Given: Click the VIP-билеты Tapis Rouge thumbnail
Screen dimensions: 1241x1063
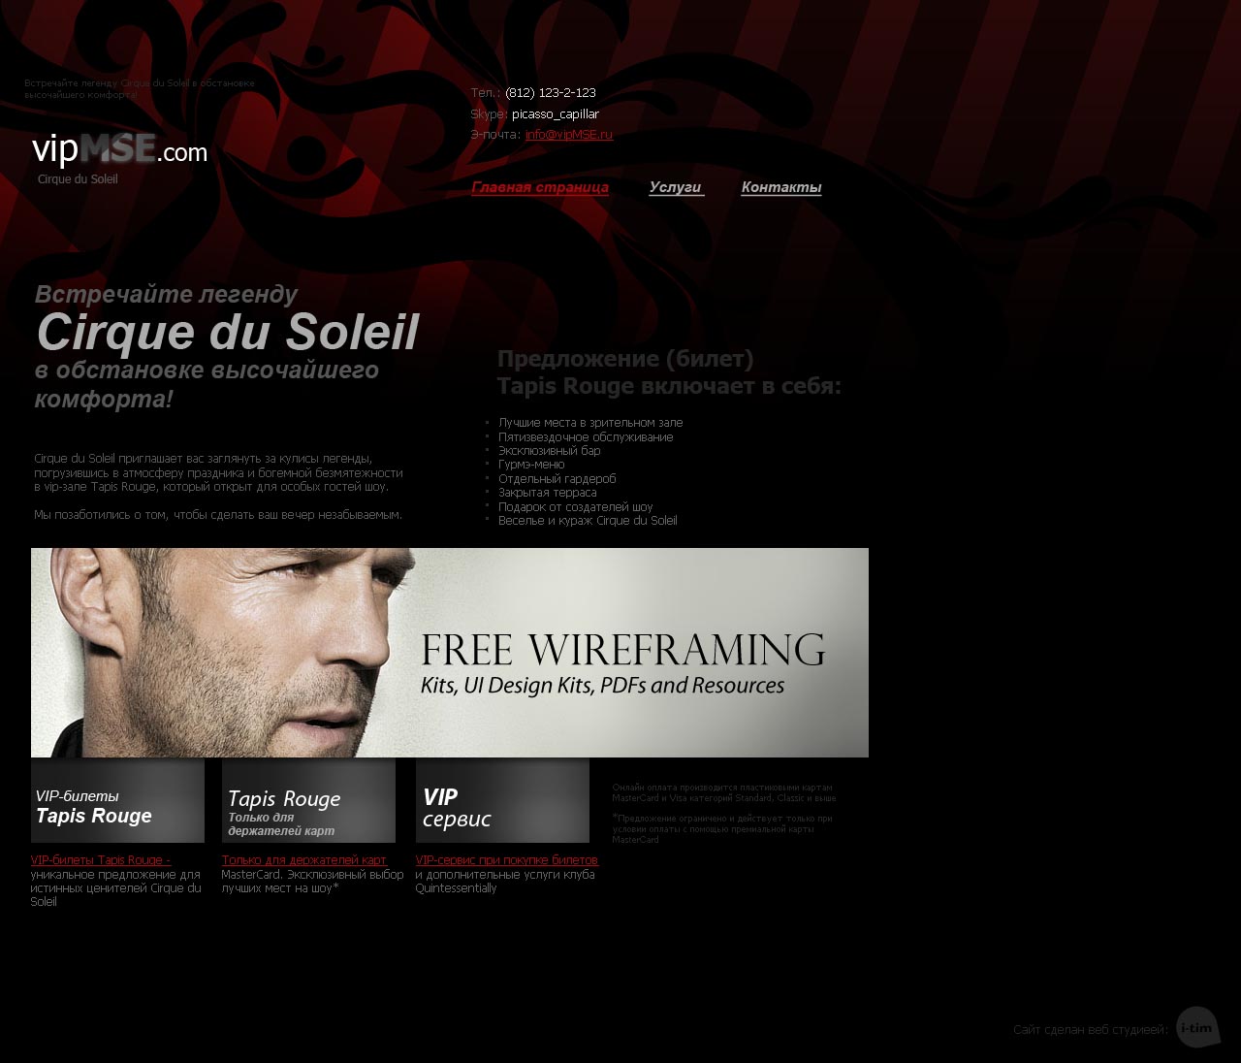Looking at the screenshot, I should (117, 800).
